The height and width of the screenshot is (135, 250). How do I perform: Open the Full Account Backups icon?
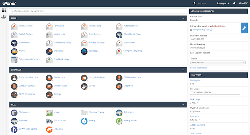tap(14, 78)
